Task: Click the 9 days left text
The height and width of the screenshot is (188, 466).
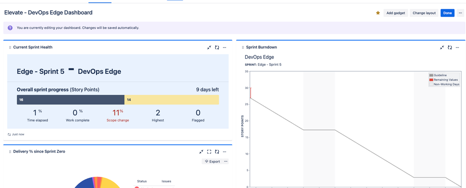Action: click(x=208, y=89)
